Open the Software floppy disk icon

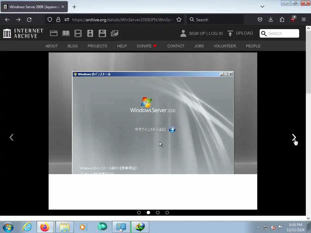102,33
